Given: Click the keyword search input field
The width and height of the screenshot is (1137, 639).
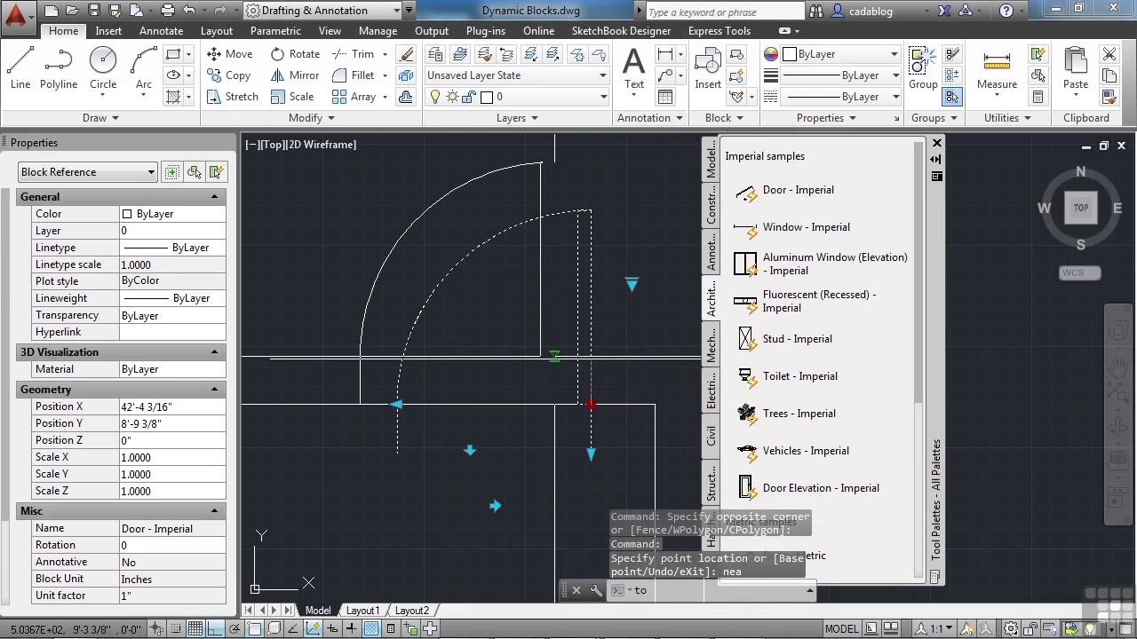Looking at the screenshot, I should tap(728, 11).
